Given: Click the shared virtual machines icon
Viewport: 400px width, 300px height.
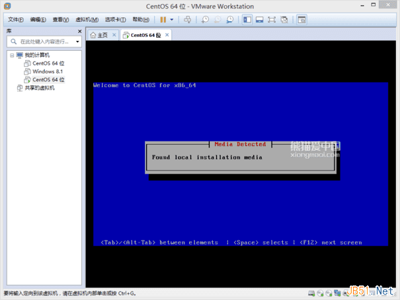Looking at the screenshot, I should [20, 88].
